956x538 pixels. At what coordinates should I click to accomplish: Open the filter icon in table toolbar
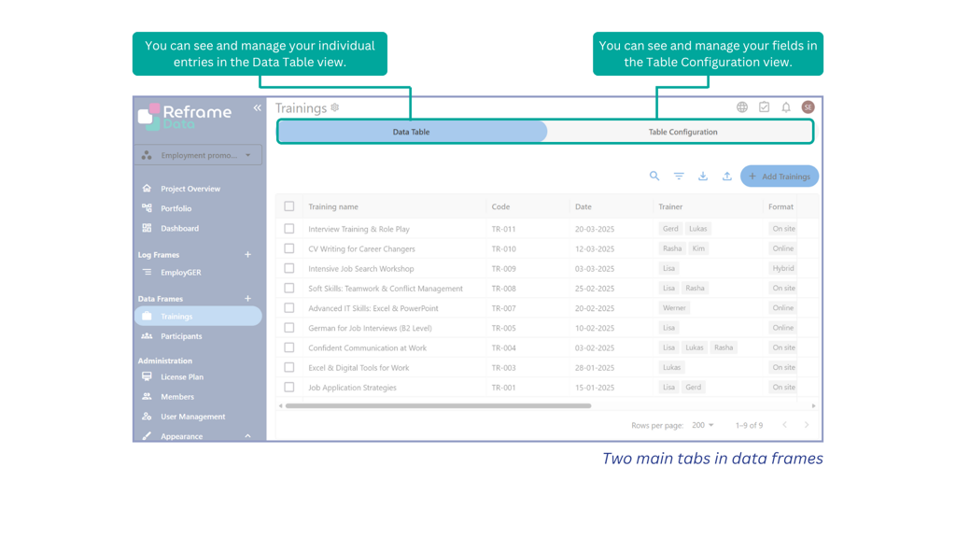679,177
